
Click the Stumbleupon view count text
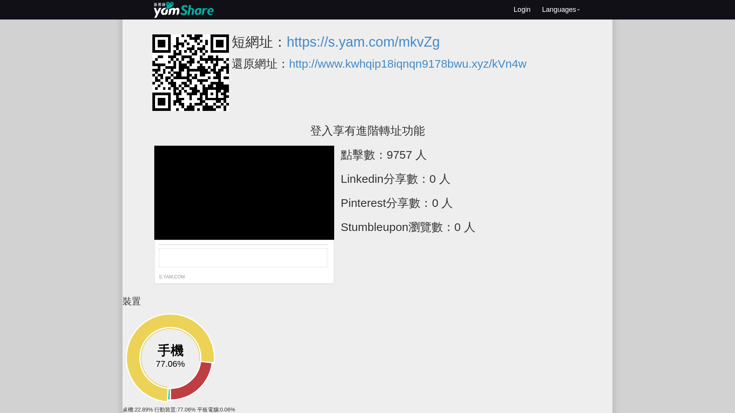[x=408, y=227]
